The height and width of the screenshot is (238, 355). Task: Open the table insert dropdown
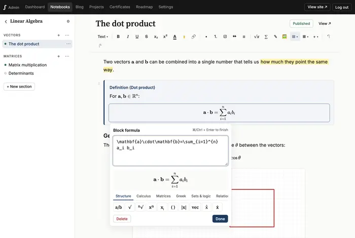(x=305, y=36)
